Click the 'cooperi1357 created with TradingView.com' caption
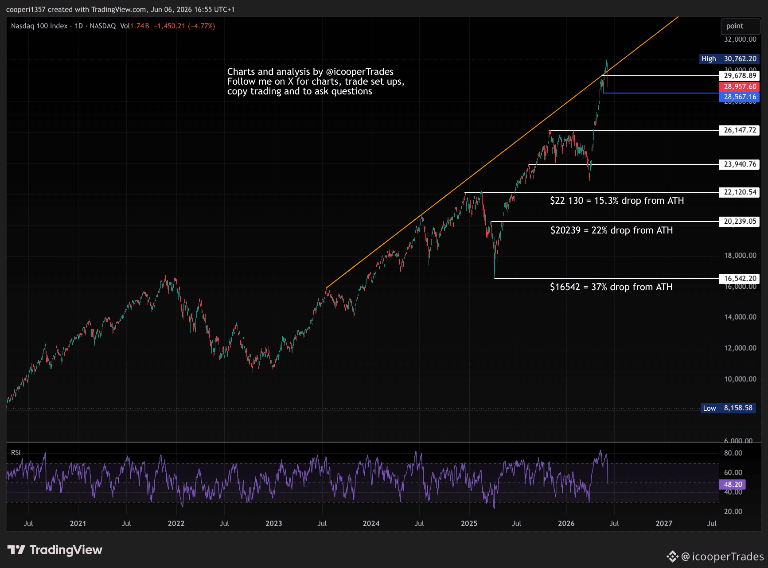The width and height of the screenshot is (768, 568). (121, 9)
